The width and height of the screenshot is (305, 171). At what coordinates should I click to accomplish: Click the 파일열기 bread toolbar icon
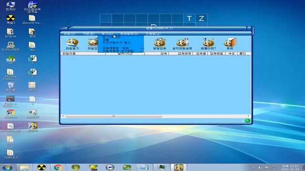click(x=72, y=44)
